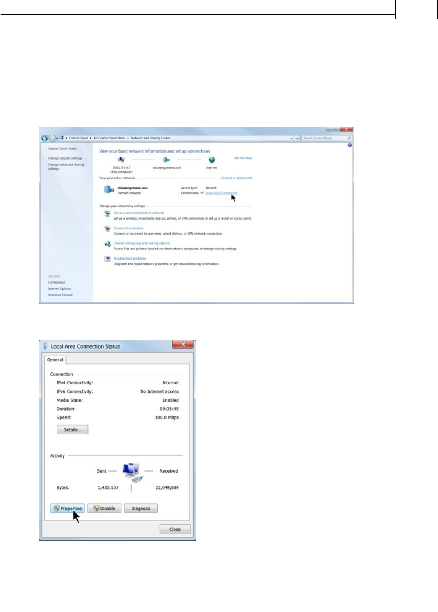Click Connect to a network link
The width and height of the screenshot is (438, 612).
tap(128, 228)
